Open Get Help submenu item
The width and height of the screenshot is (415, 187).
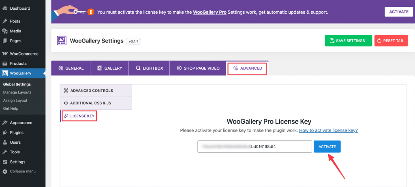point(11,108)
